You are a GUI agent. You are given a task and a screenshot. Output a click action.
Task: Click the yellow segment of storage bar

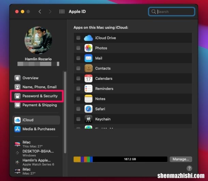(x=77, y=159)
